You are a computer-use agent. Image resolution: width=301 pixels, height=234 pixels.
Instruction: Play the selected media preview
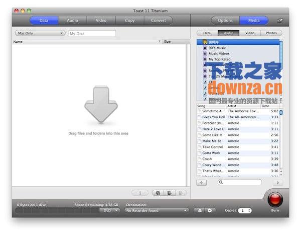click(278, 183)
